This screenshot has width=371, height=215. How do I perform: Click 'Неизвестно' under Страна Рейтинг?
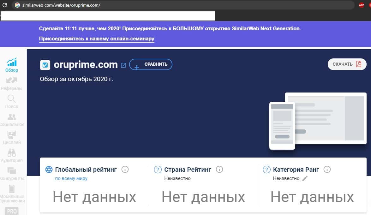(177, 178)
